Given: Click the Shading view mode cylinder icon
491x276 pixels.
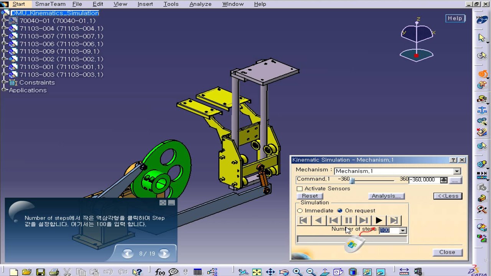Looking at the screenshot, I should point(353,272).
